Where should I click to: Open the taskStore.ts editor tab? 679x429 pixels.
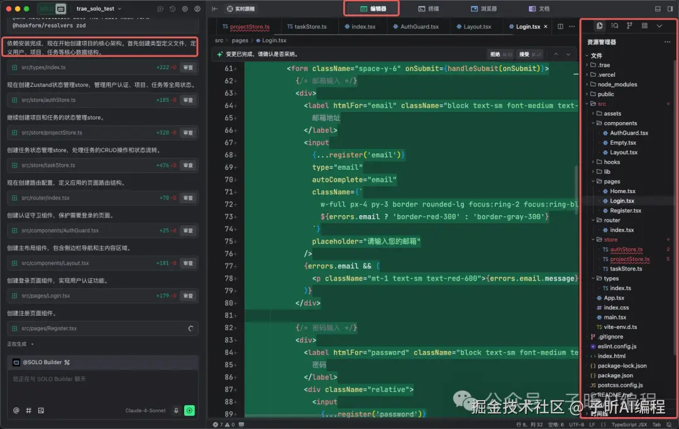[307, 26]
